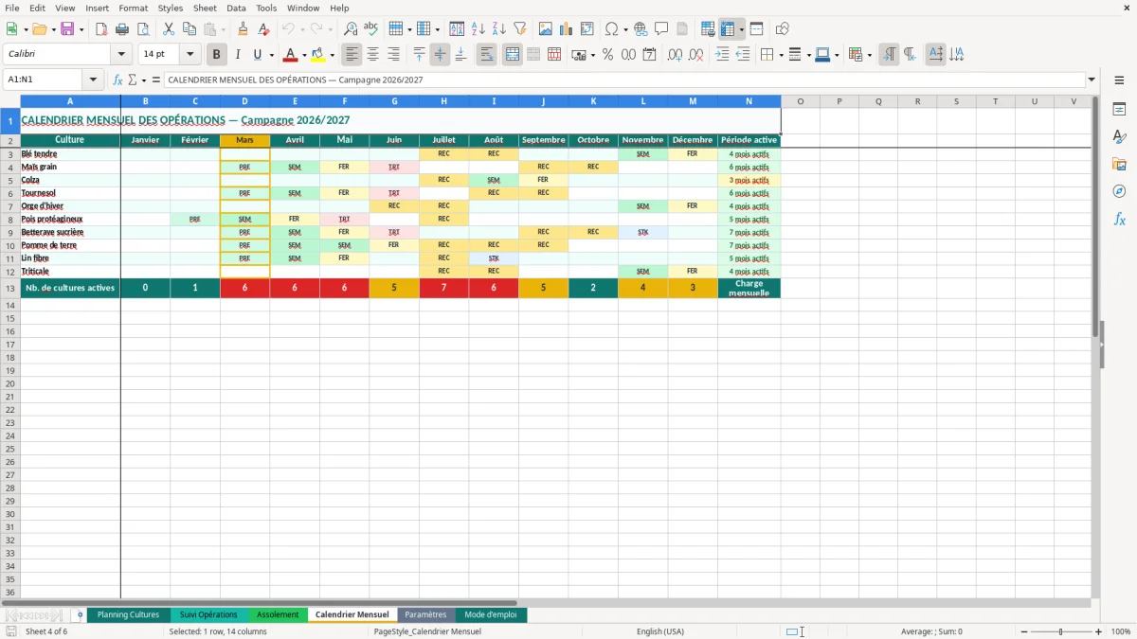The width and height of the screenshot is (1137, 639).
Task: Merge and center the selected cells
Action: pos(513,55)
